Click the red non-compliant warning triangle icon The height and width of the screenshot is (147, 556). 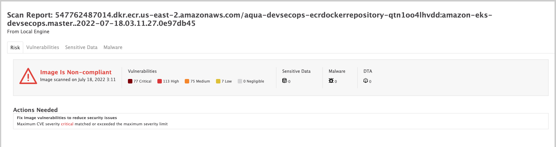click(28, 76)
